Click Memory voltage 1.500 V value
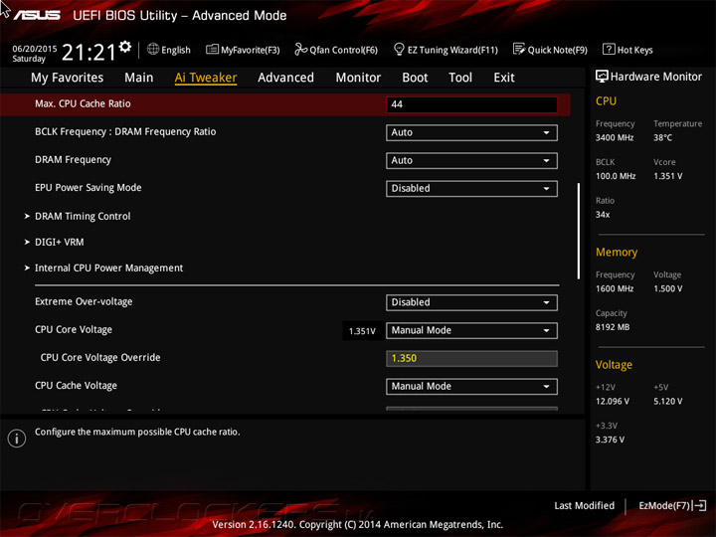Image resolution: width=716 pixels, height=537 pixels. tap(667, 288)
